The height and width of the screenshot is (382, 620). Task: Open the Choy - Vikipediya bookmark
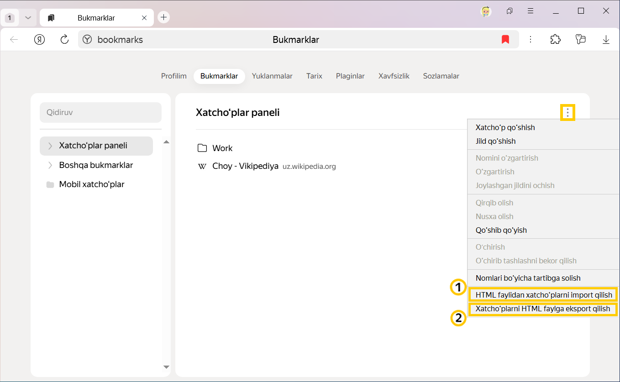click(x=245, y=166)
